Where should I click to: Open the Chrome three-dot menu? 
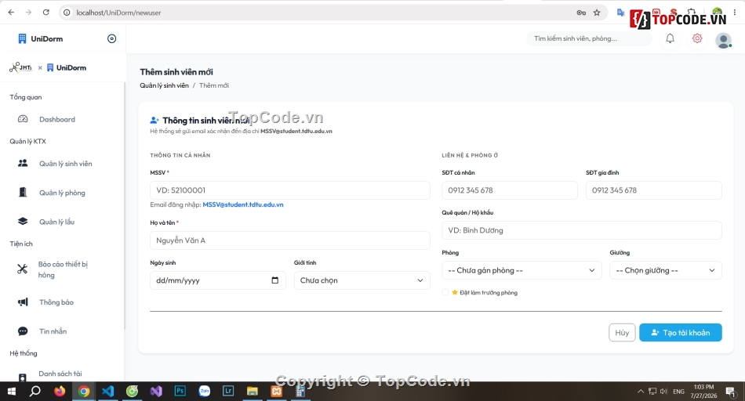(x=735, y=13)
